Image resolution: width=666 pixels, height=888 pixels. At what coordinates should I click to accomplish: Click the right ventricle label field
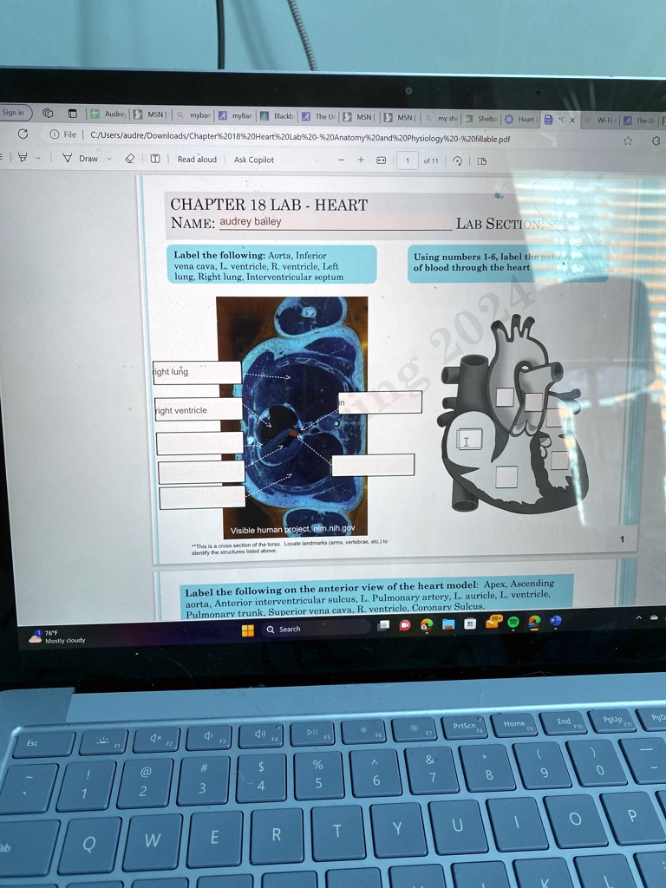click(199, 410)
